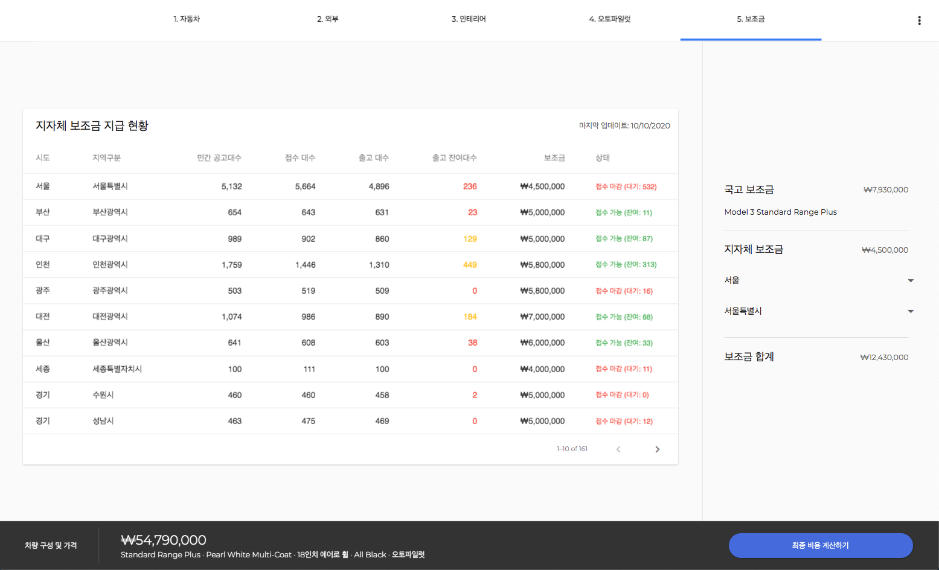Select the 서울특별시 table row cell
939x570 pixels.
point(110,186)
